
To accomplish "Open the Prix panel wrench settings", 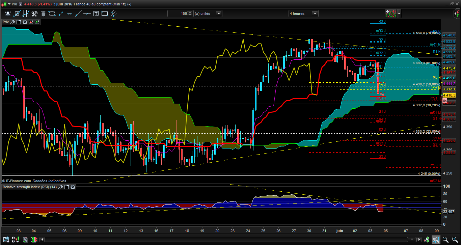I will click(13, 22).
